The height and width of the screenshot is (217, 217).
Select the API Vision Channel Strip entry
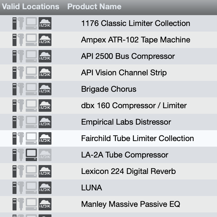[124, 73]
